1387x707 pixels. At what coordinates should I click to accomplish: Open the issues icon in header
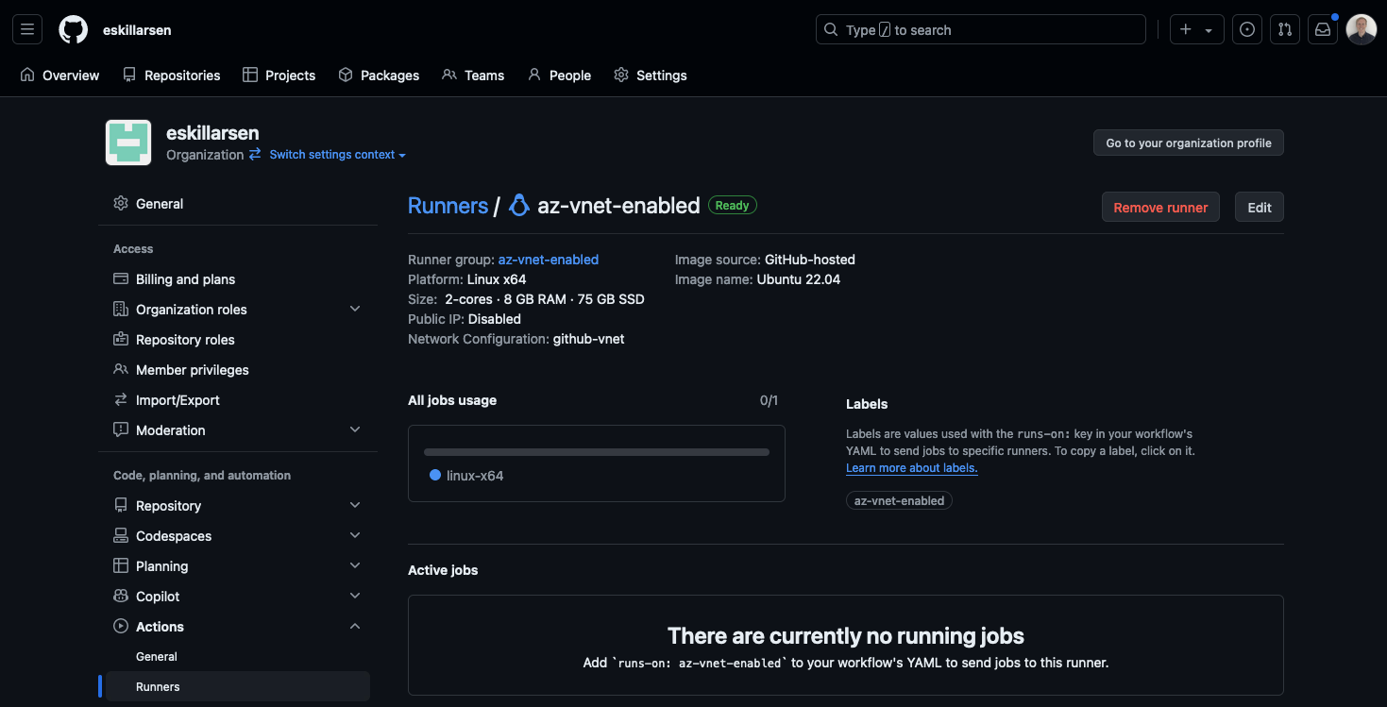click(1247, 29)
